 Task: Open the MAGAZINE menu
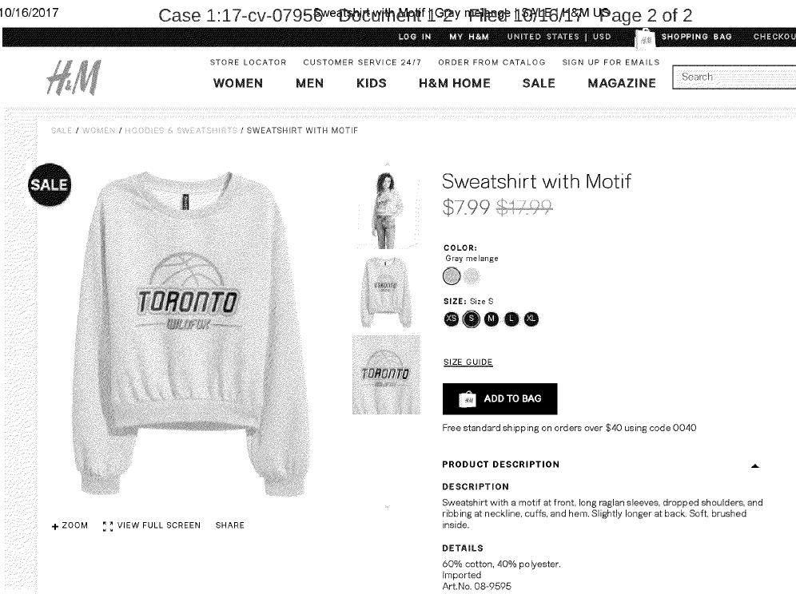[622, 83]
